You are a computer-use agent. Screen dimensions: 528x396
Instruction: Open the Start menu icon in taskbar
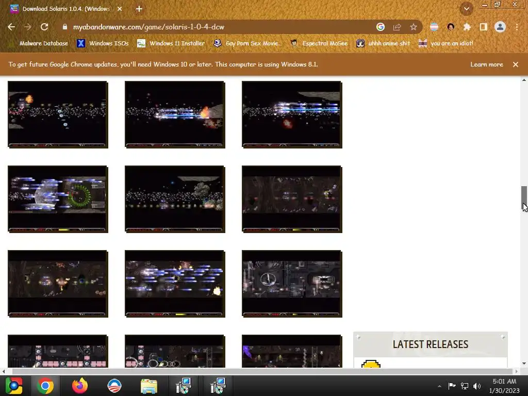(14, 386)
